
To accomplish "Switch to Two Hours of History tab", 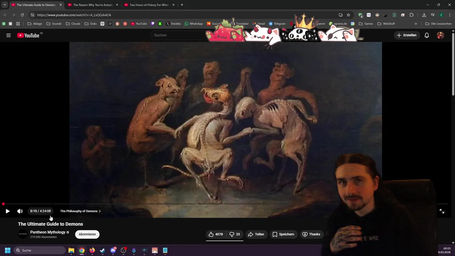I will point(149,5).
